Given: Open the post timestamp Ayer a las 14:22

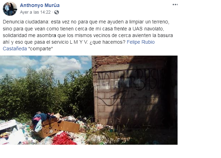Looking at the screenshot, I should [x=35, y=12].
